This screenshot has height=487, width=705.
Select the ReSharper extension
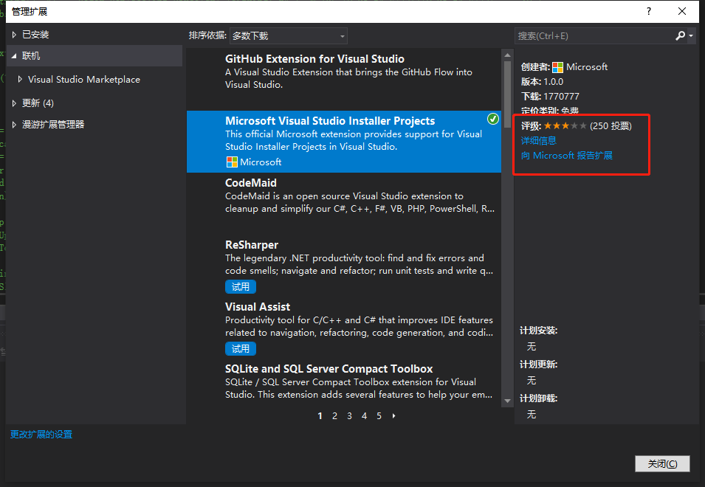(344, 266)
